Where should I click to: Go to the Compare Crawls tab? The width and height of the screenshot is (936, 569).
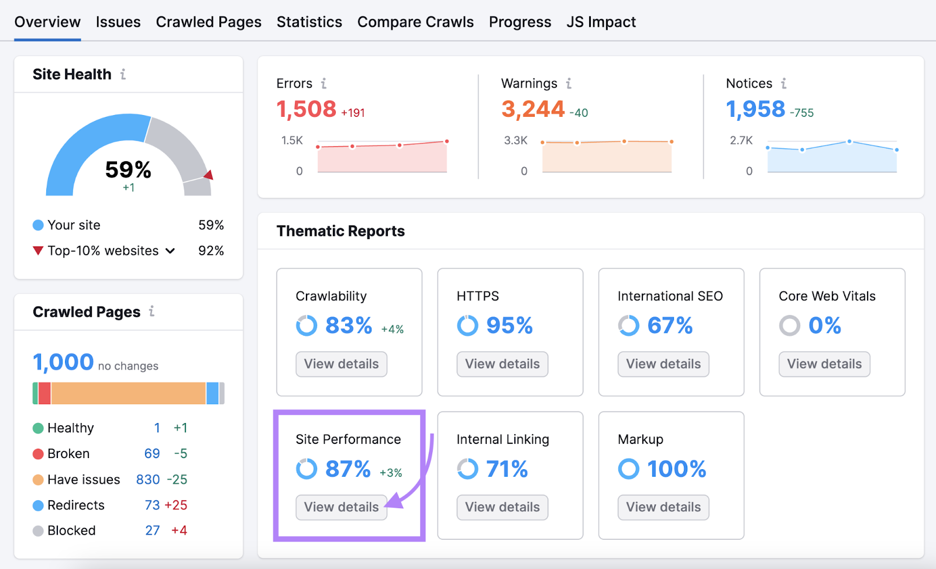click(415, 22)
